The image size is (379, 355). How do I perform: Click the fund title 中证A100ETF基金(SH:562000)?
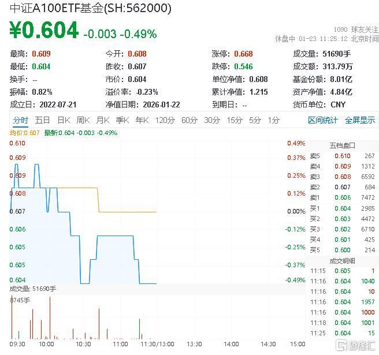click(x=91, y=8)
